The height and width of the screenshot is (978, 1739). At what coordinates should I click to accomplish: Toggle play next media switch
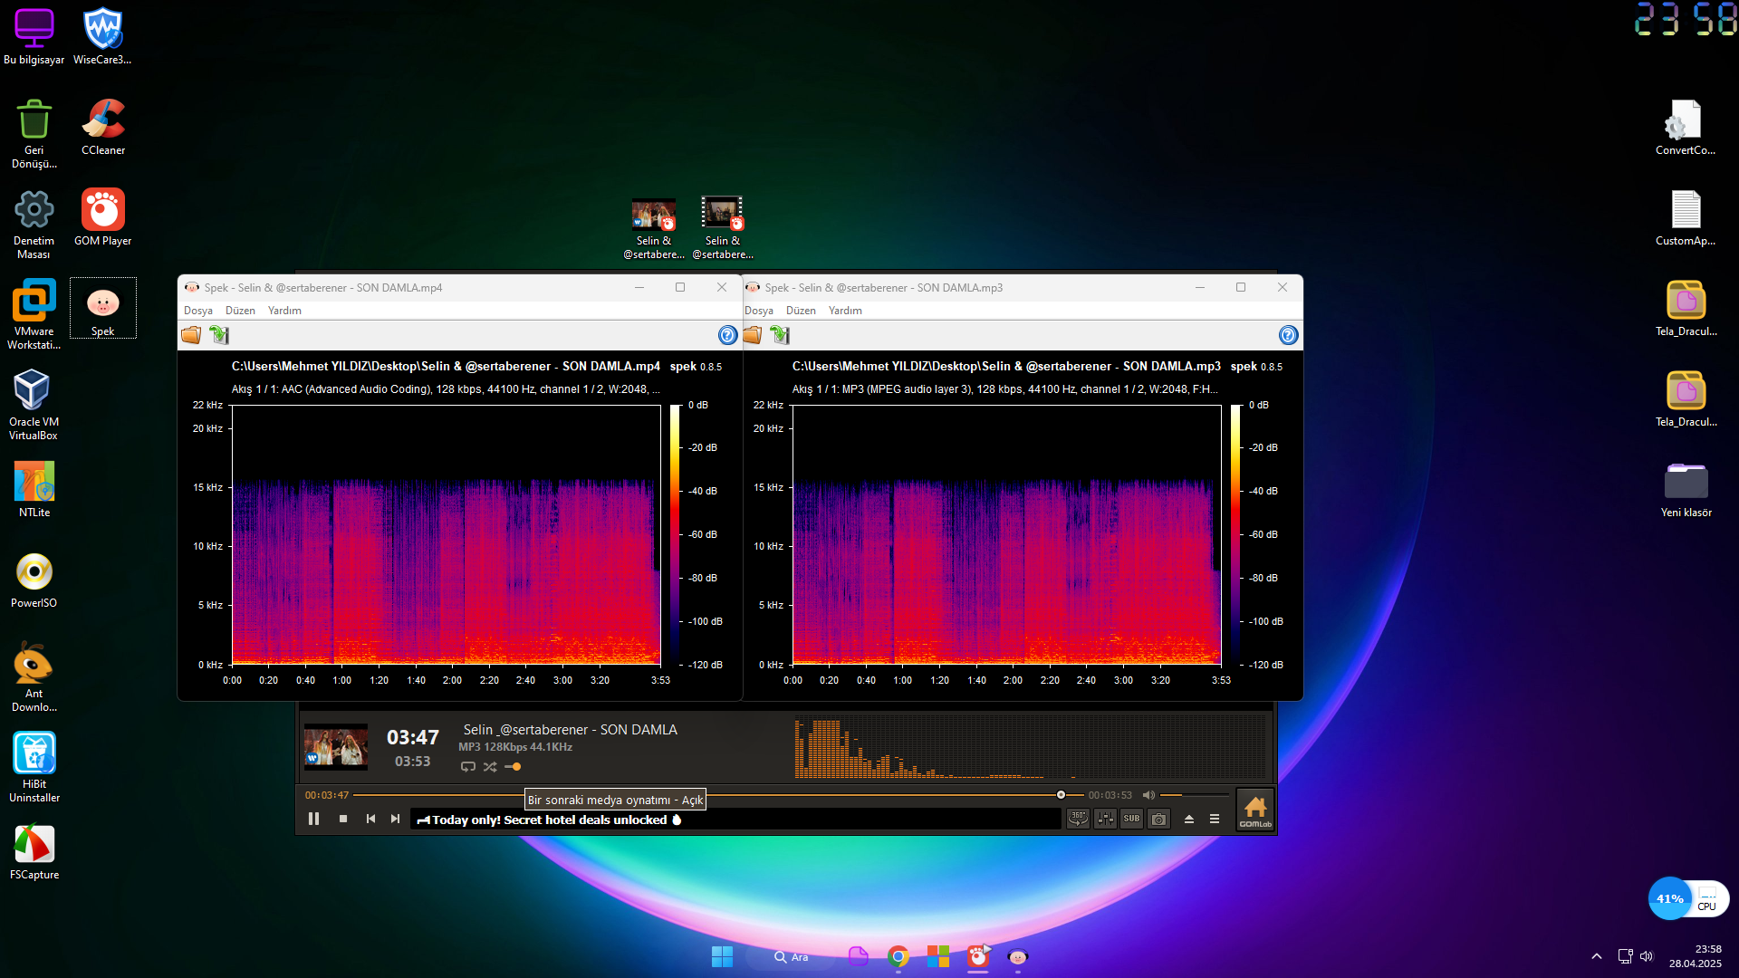pyautogui.click(x=513, y=767)
